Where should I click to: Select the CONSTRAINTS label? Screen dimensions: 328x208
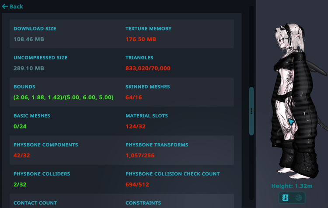[143, 203]
